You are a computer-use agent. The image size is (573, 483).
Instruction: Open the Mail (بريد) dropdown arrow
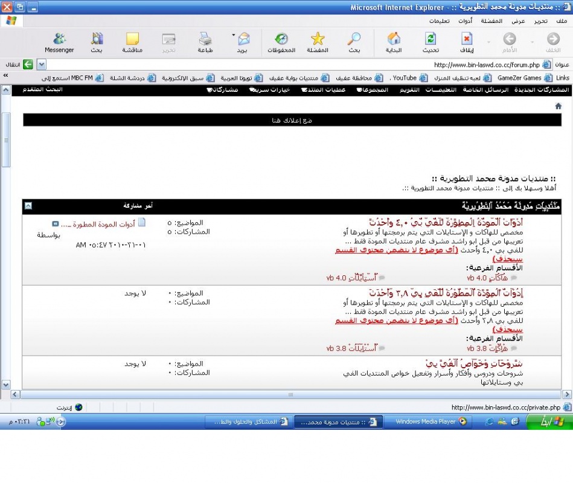pyautogui.click(x=233, y=36)
